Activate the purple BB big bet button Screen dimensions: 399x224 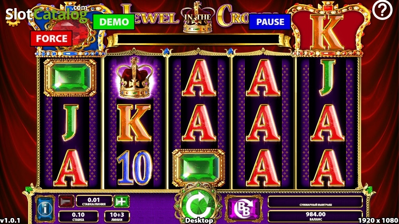click(x=244, y=208)
